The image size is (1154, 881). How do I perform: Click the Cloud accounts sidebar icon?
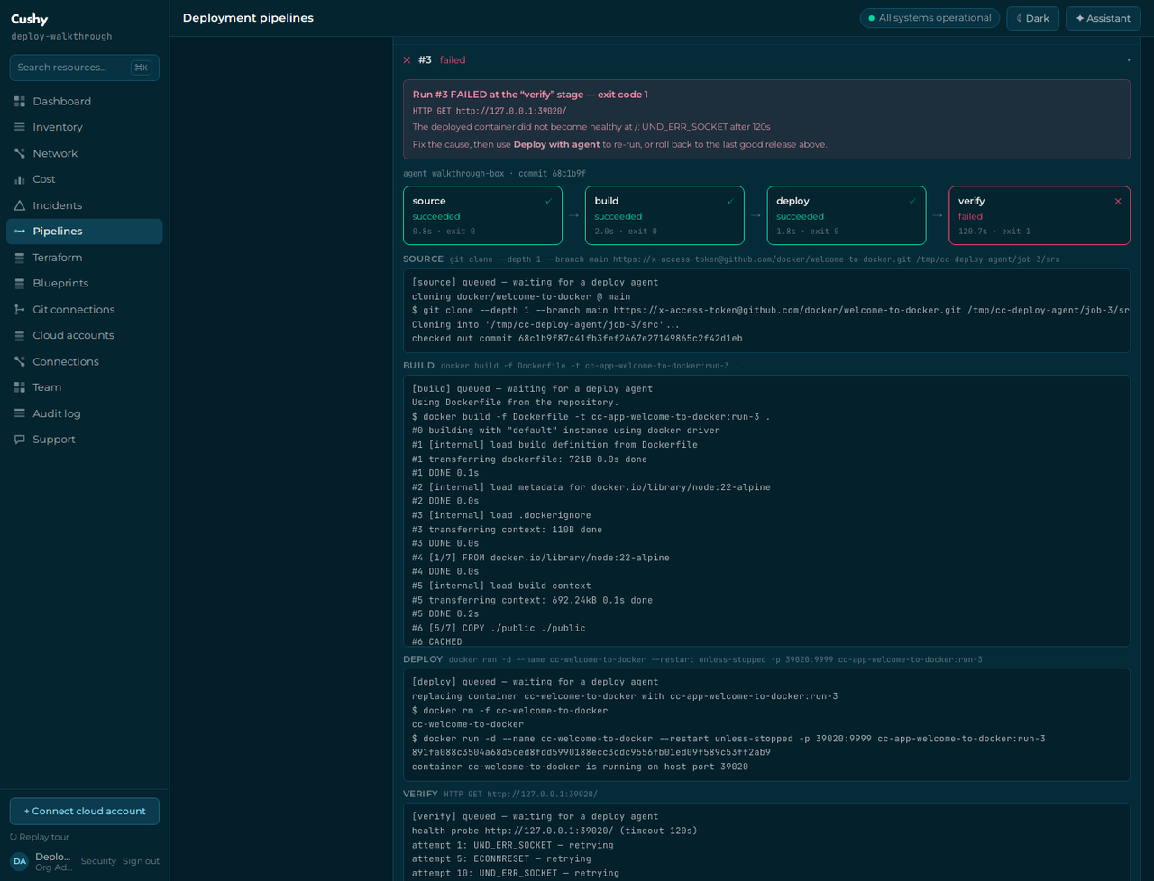(x=20, y=335)
